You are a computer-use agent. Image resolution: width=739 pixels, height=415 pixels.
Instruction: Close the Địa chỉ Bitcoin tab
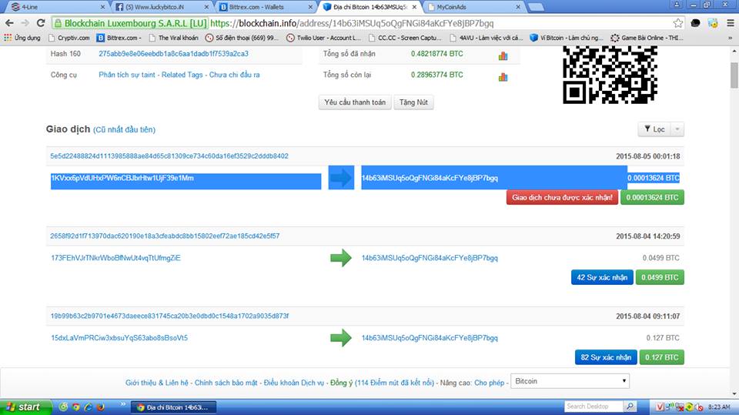click(x=414, y=7)
